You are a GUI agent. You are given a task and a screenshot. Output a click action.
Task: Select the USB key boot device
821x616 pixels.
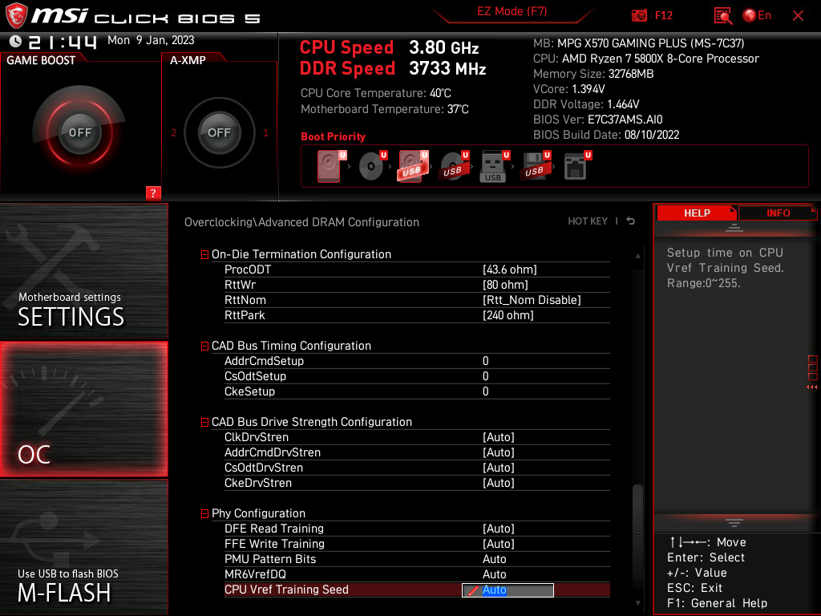494,167
